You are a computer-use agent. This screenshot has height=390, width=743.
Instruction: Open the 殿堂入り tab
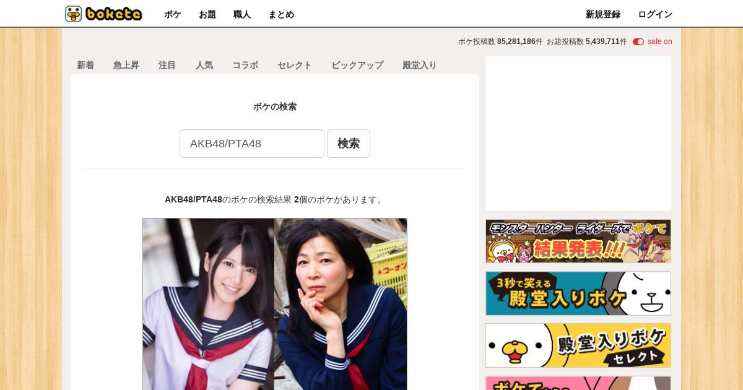(420, 65)
